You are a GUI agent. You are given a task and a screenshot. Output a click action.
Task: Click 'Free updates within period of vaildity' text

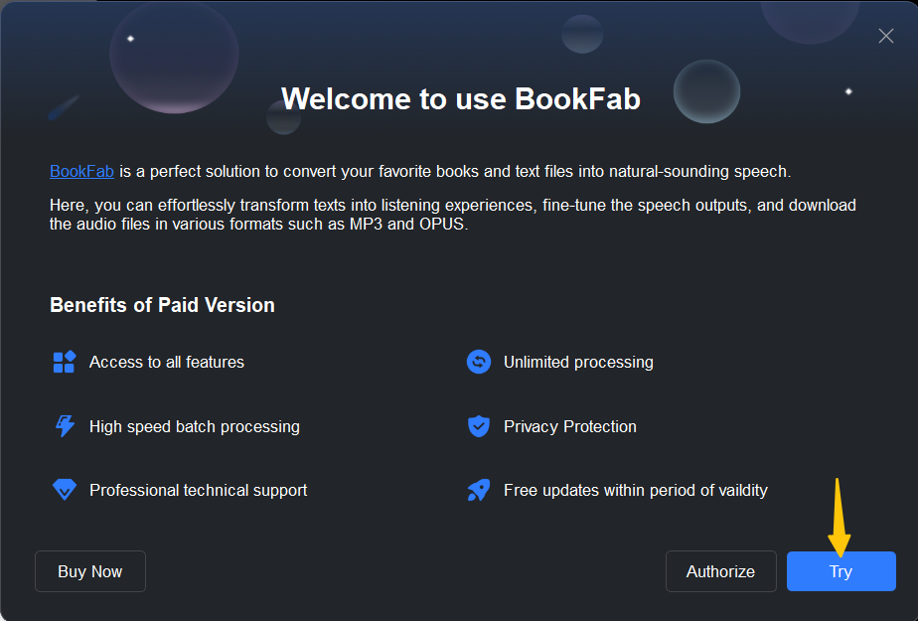tap(635, 490)
